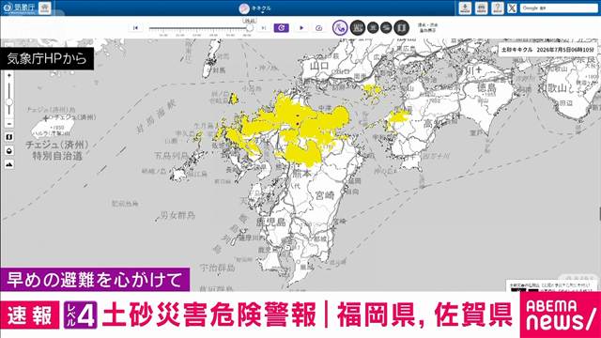601x338 pixels.
Task: Click the 宮崎 prefecture label on map
Action: [325, 195]
